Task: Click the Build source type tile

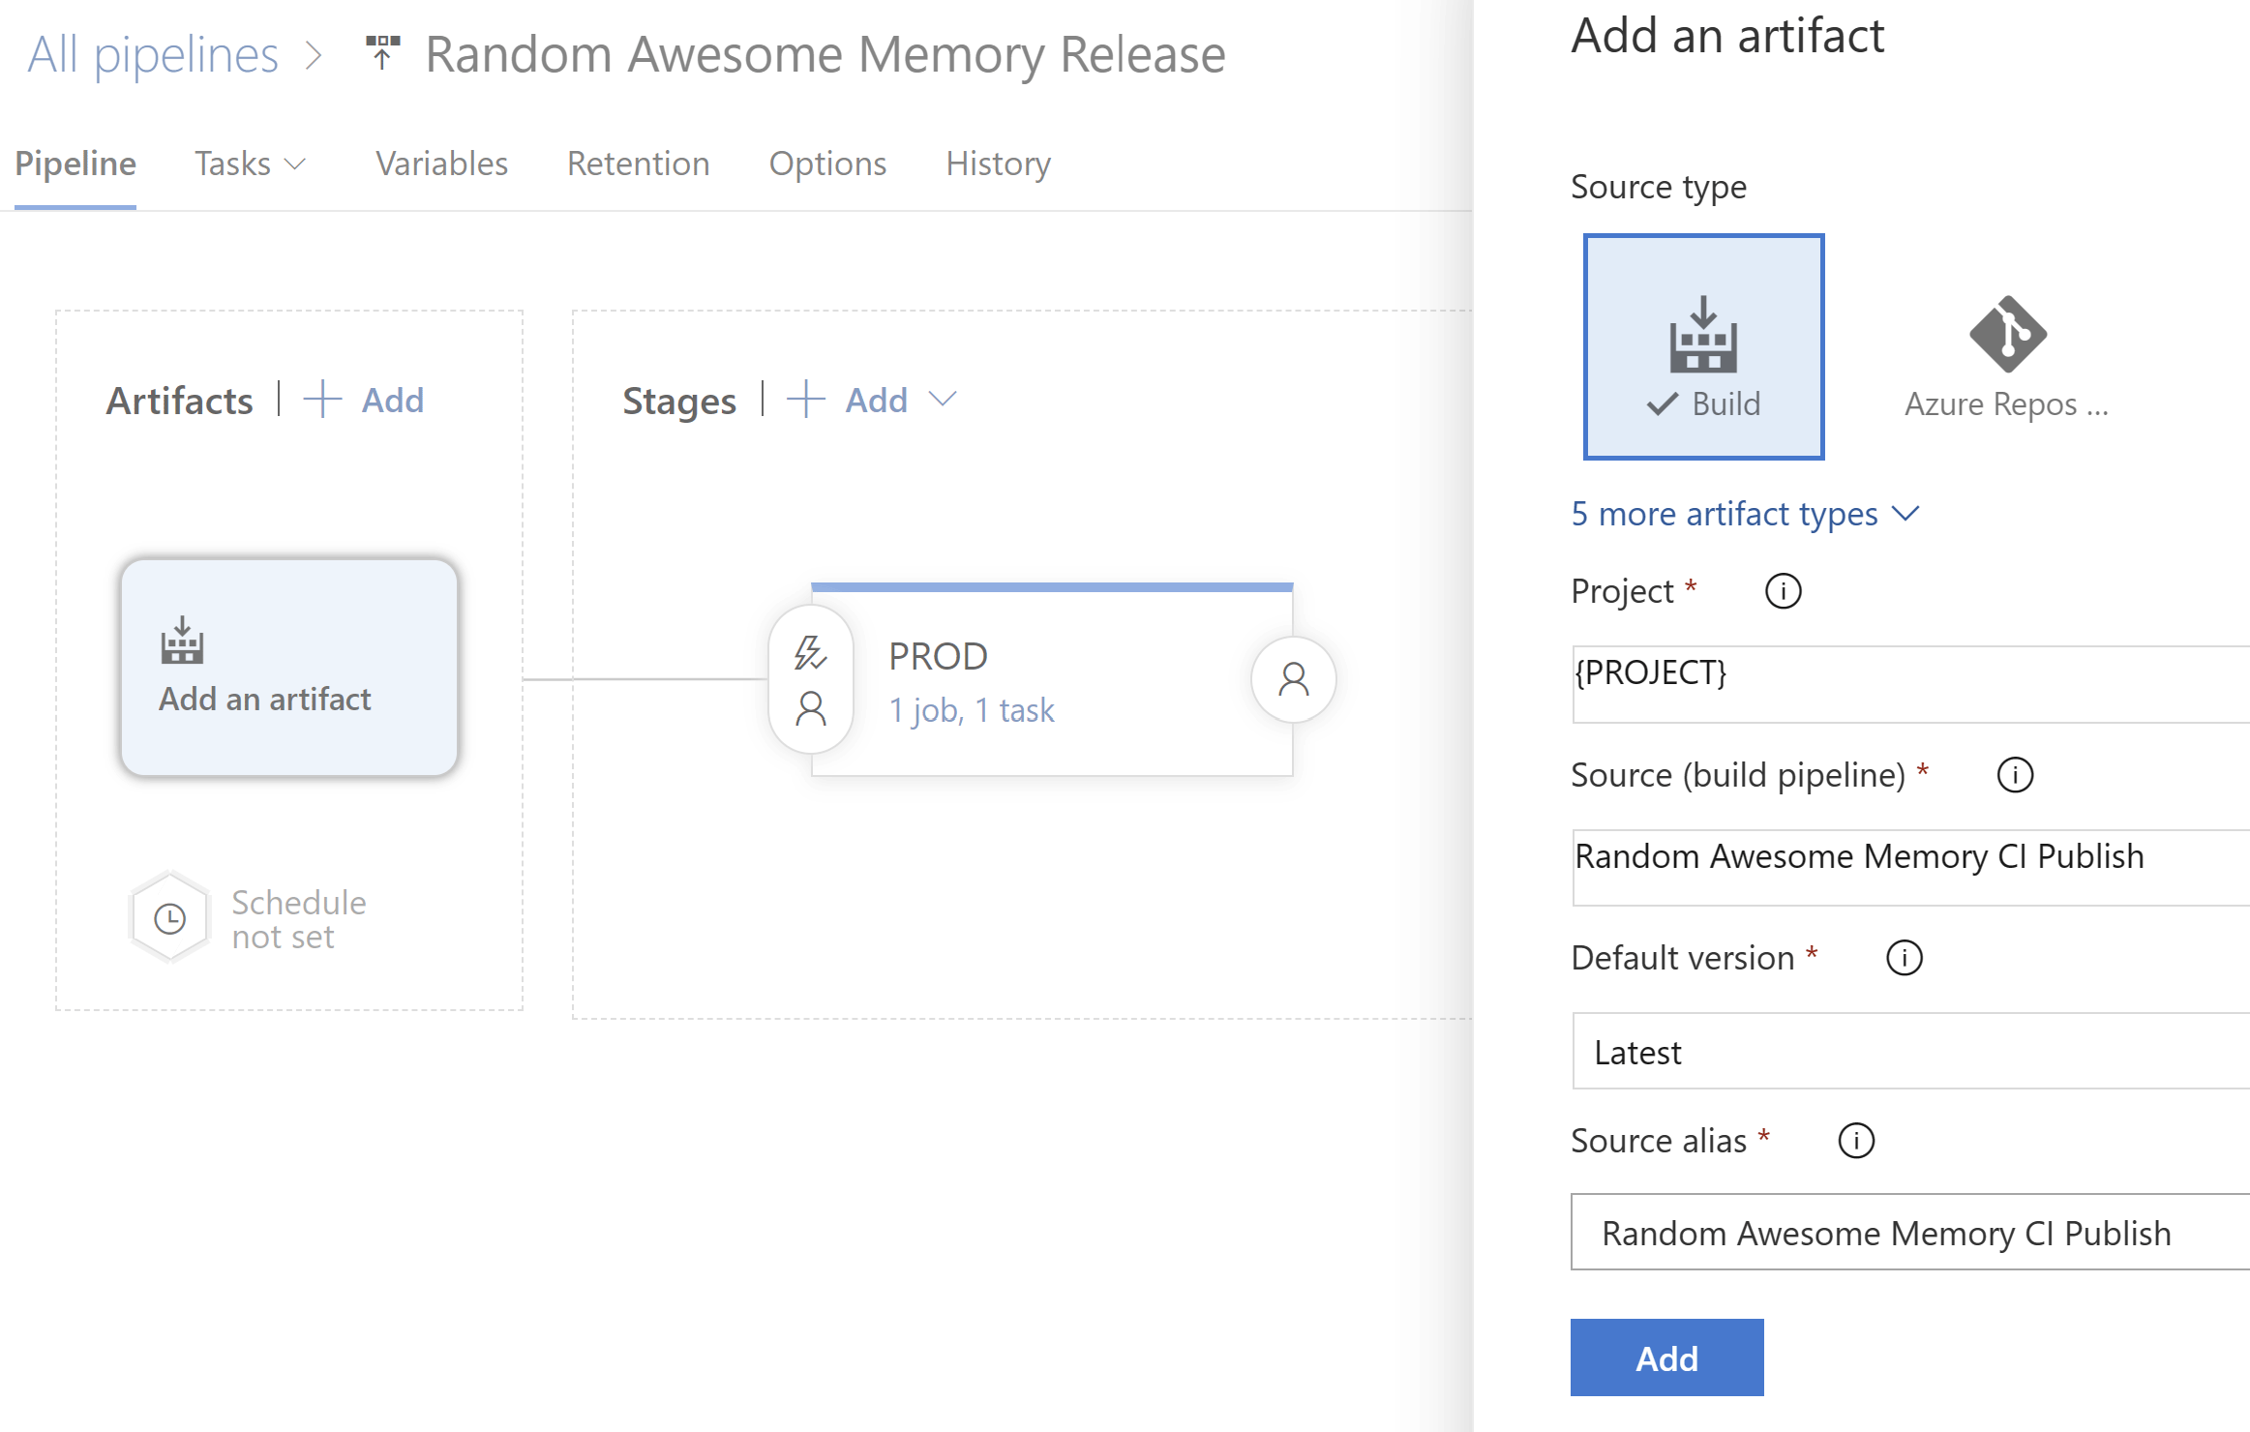Action: [x=1703, y=346]
